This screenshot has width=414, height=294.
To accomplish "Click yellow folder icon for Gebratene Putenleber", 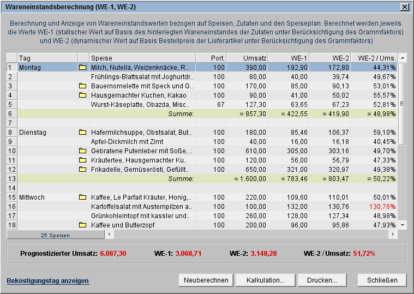I will click(83, 151).
